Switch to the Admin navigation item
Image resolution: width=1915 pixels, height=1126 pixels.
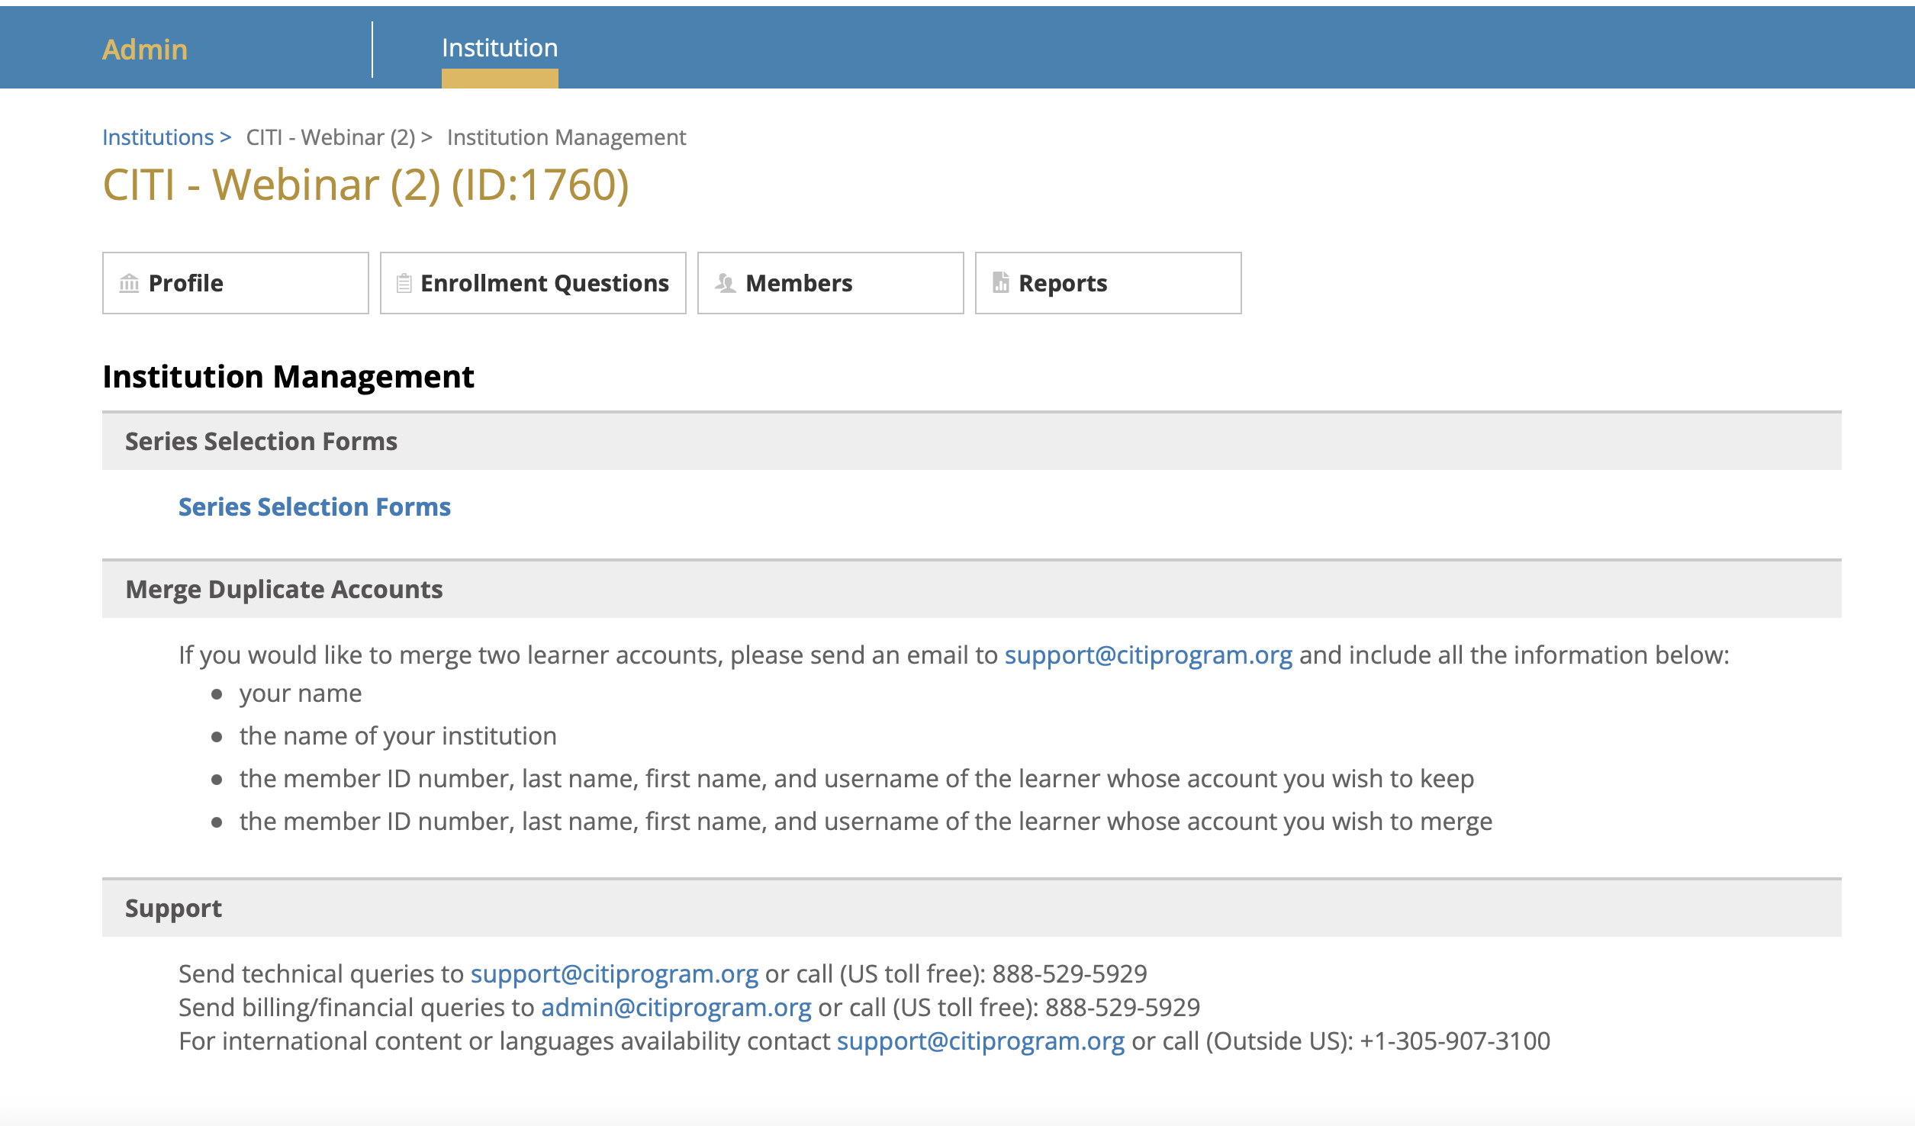[x=145, y=50]
